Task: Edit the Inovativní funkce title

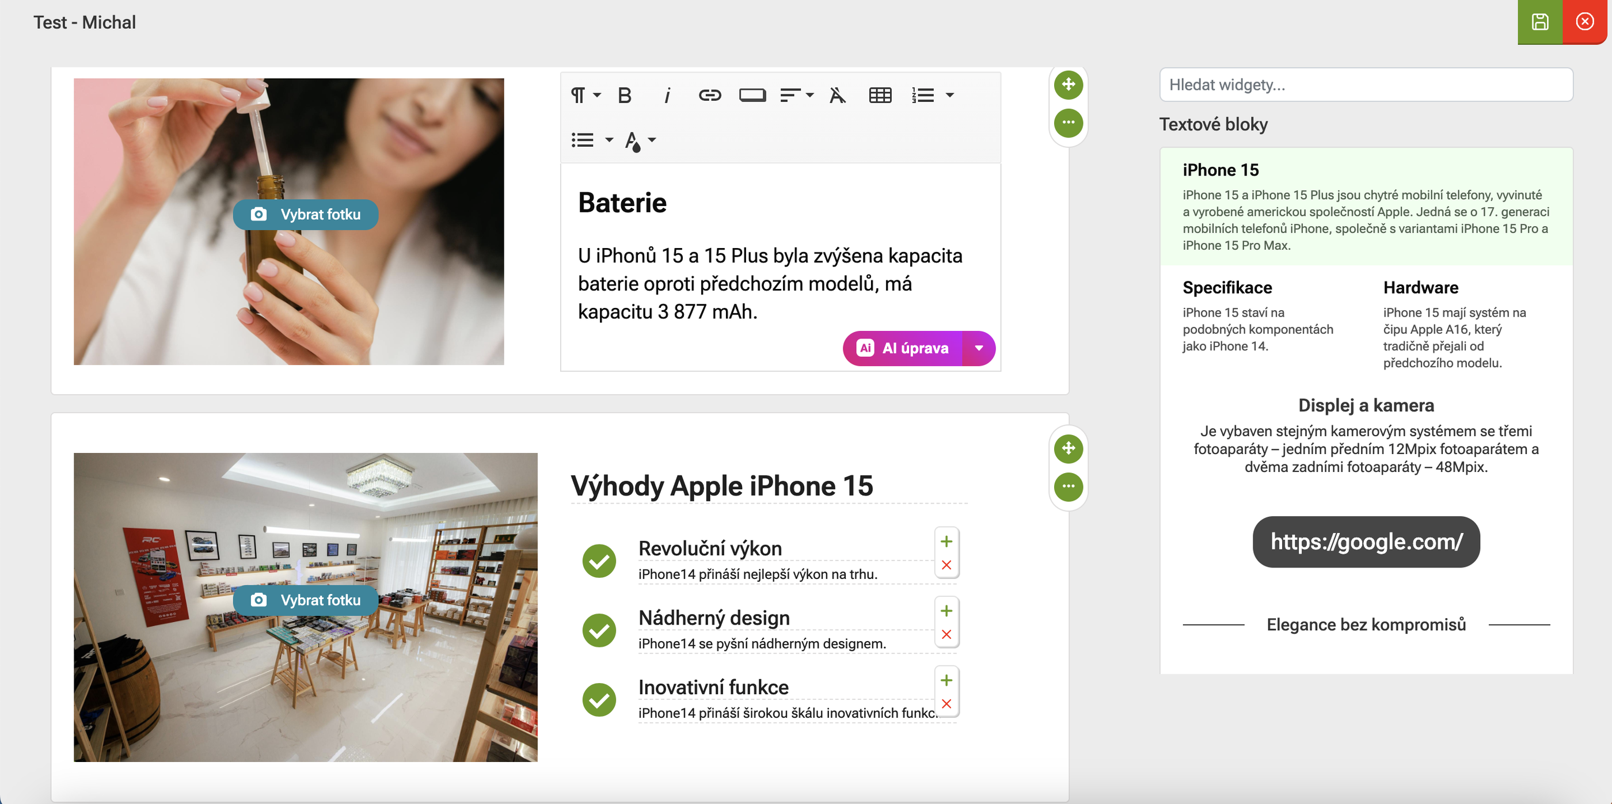Action: (713, 687)
